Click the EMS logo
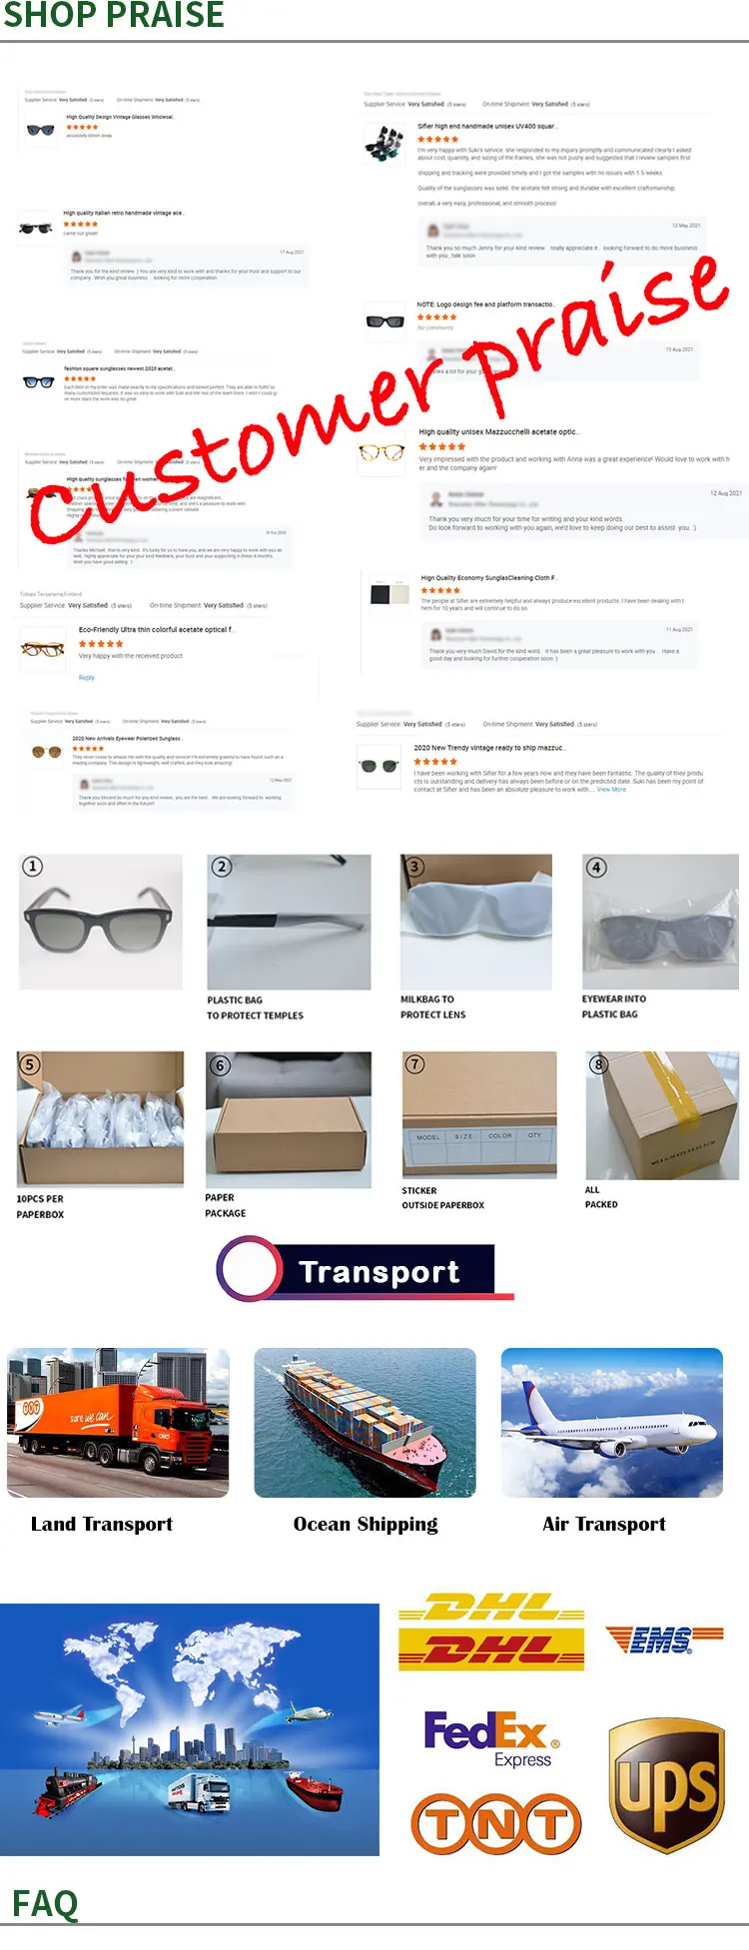Image resolution: width=749 pixels, height=1950 pixels. coord(663,1638)
